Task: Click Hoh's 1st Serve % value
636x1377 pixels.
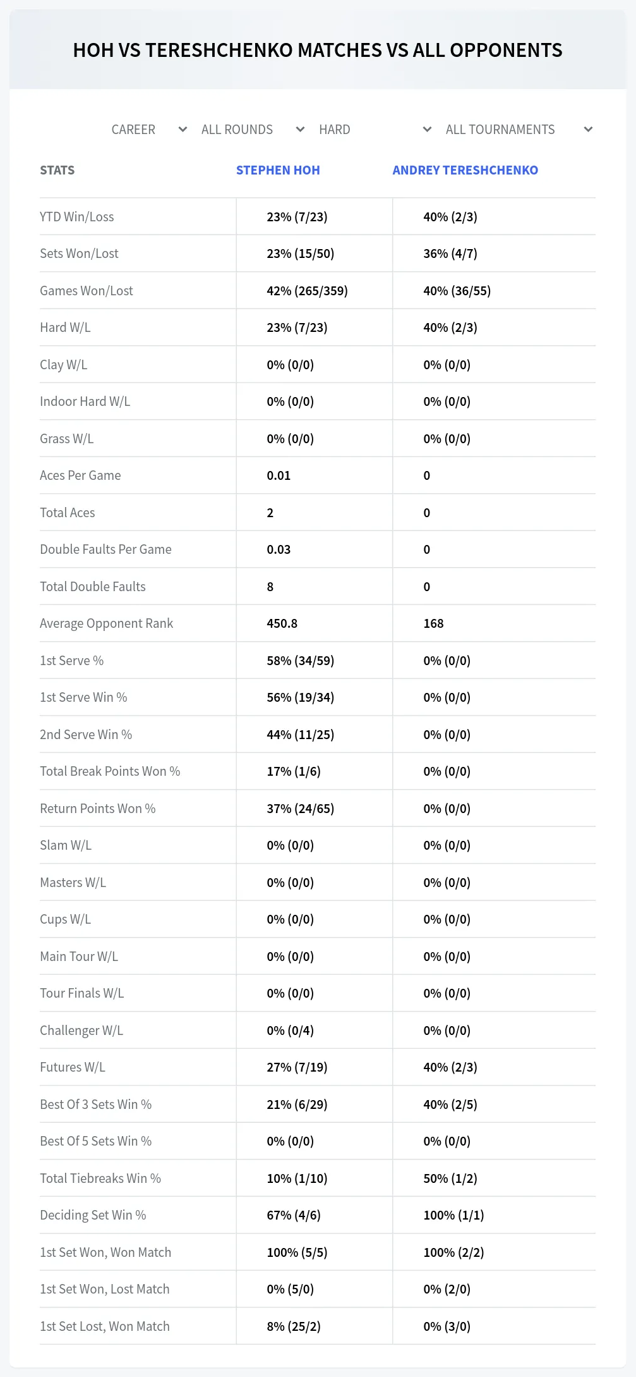Action: click(301, 661)
